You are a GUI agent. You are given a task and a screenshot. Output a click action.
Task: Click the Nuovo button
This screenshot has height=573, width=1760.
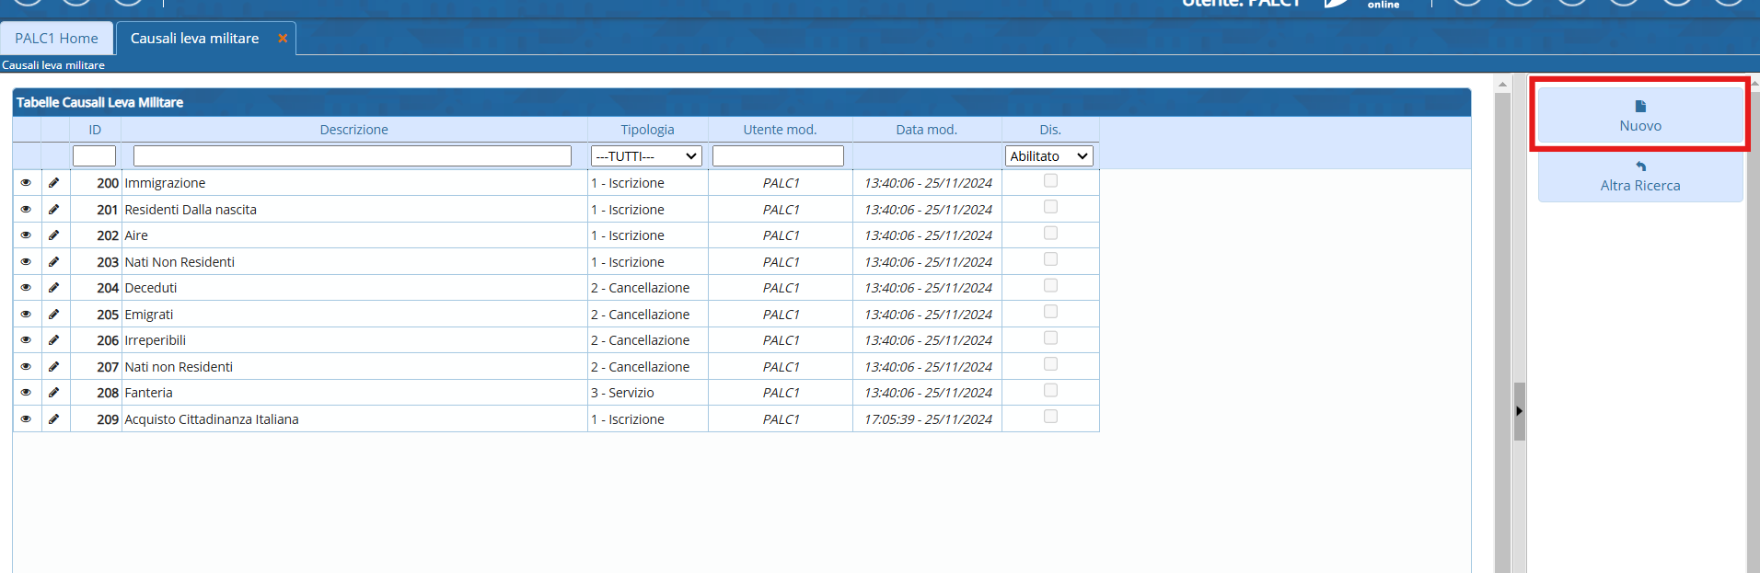coord(1639,116)
